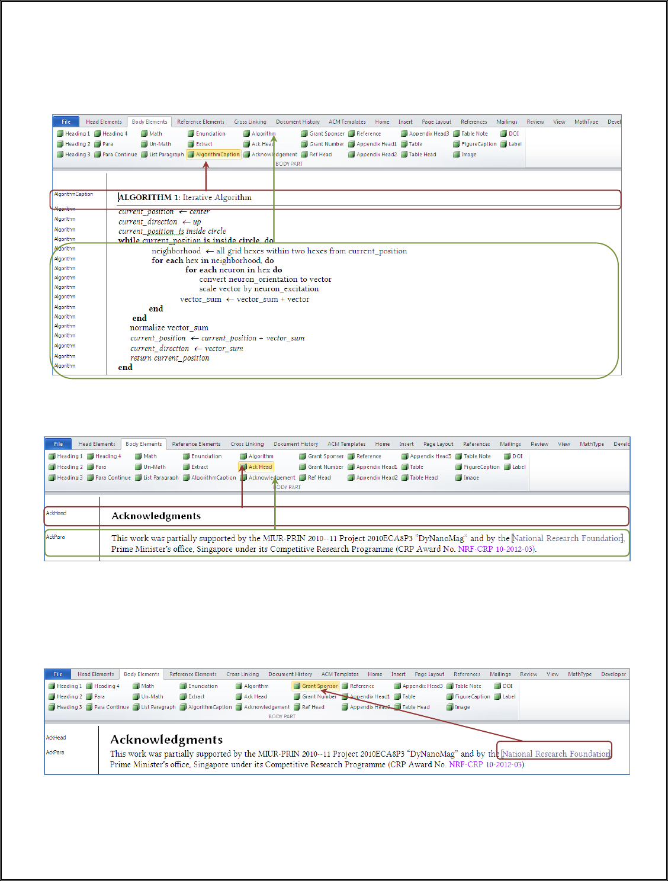This screenshot has width=668, height=881.
Task: Apply Enunciation in the AlgorithmCaption-highlighted ribbon
Action: 207,134
